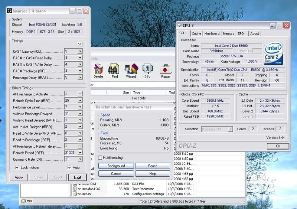This screenshot has width=297, height=209.
Task: Open RAS# to CAS# Write Delay dropdown
Action: (x=80, y=64)
